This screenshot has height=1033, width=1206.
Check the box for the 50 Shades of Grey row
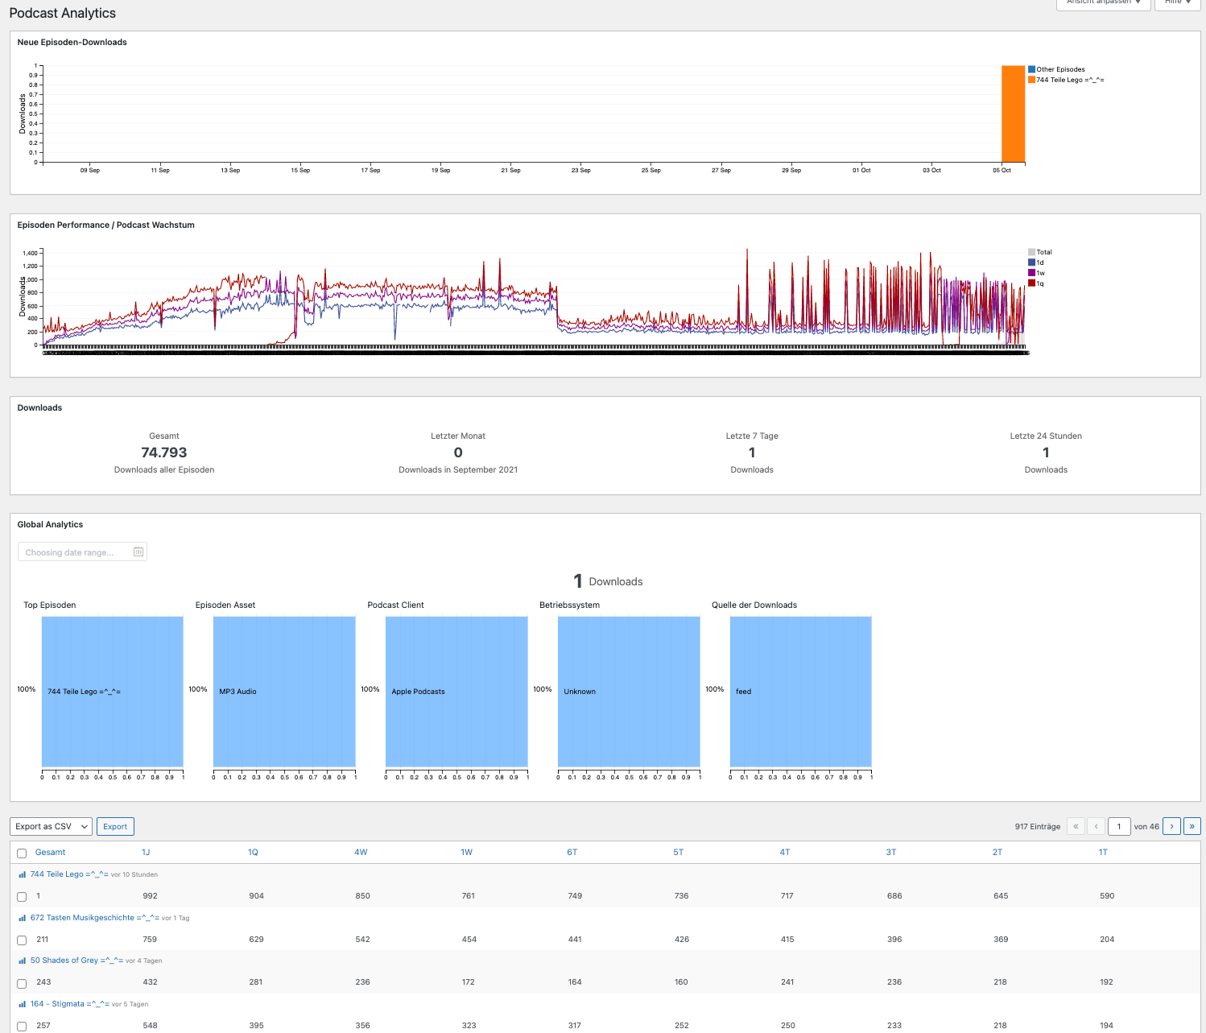click(22, 984)
